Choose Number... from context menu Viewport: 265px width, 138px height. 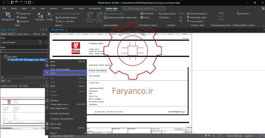point(66,101)
